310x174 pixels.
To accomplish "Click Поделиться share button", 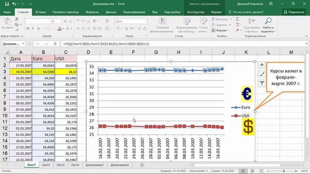I will point(294,12).
